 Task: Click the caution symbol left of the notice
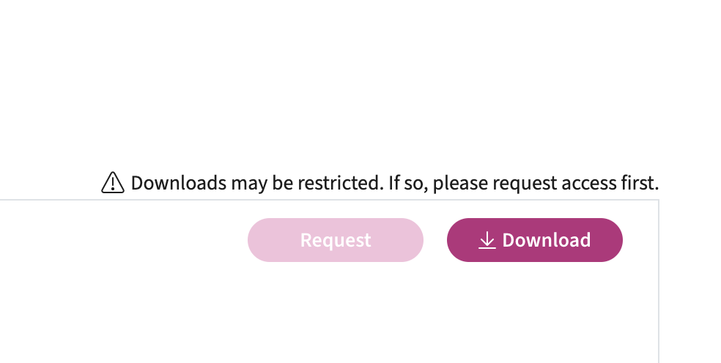tap(113, 182)
